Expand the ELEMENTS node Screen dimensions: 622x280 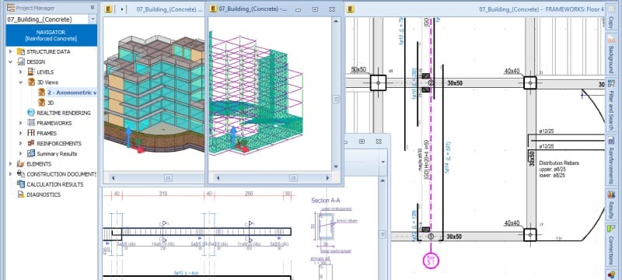[x=10, y=164]
